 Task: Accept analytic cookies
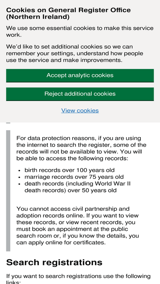click(x=80, y=75)
